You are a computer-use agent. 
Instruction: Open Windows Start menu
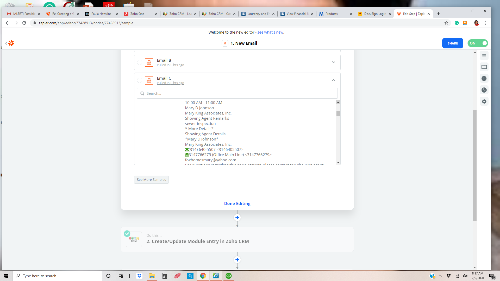(x=6, y=276)
